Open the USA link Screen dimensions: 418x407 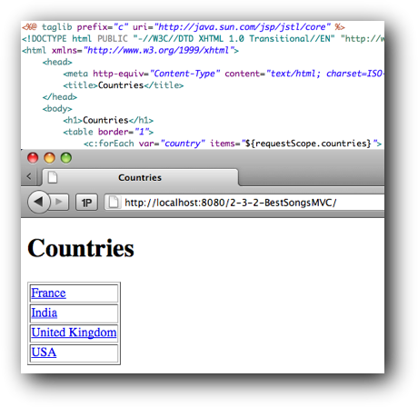pos(44,352)
